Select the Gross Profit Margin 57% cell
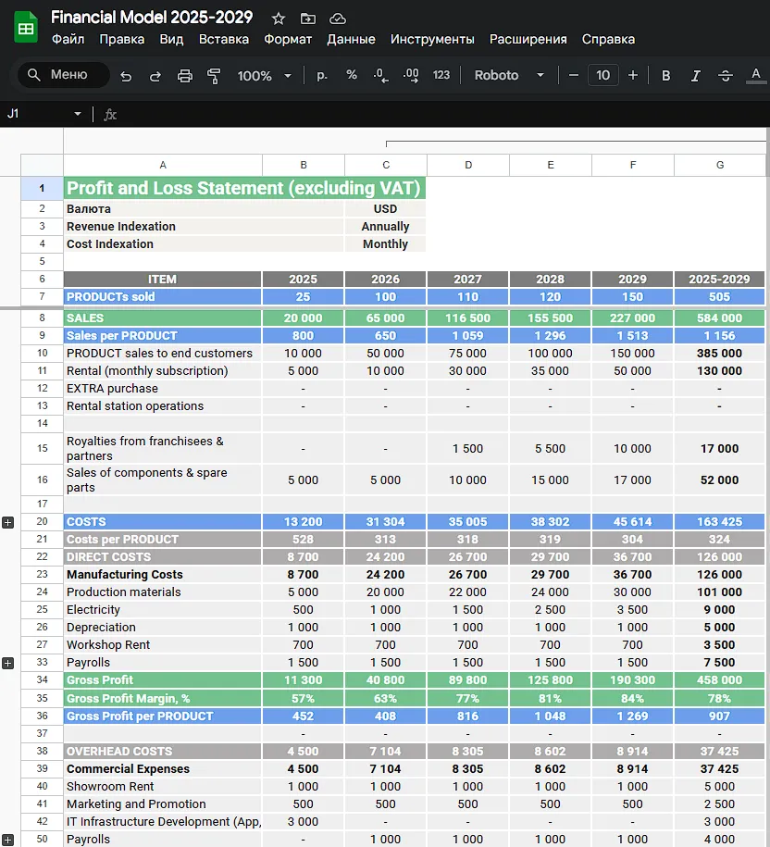The image size is (770, 847). coord(303,699)
